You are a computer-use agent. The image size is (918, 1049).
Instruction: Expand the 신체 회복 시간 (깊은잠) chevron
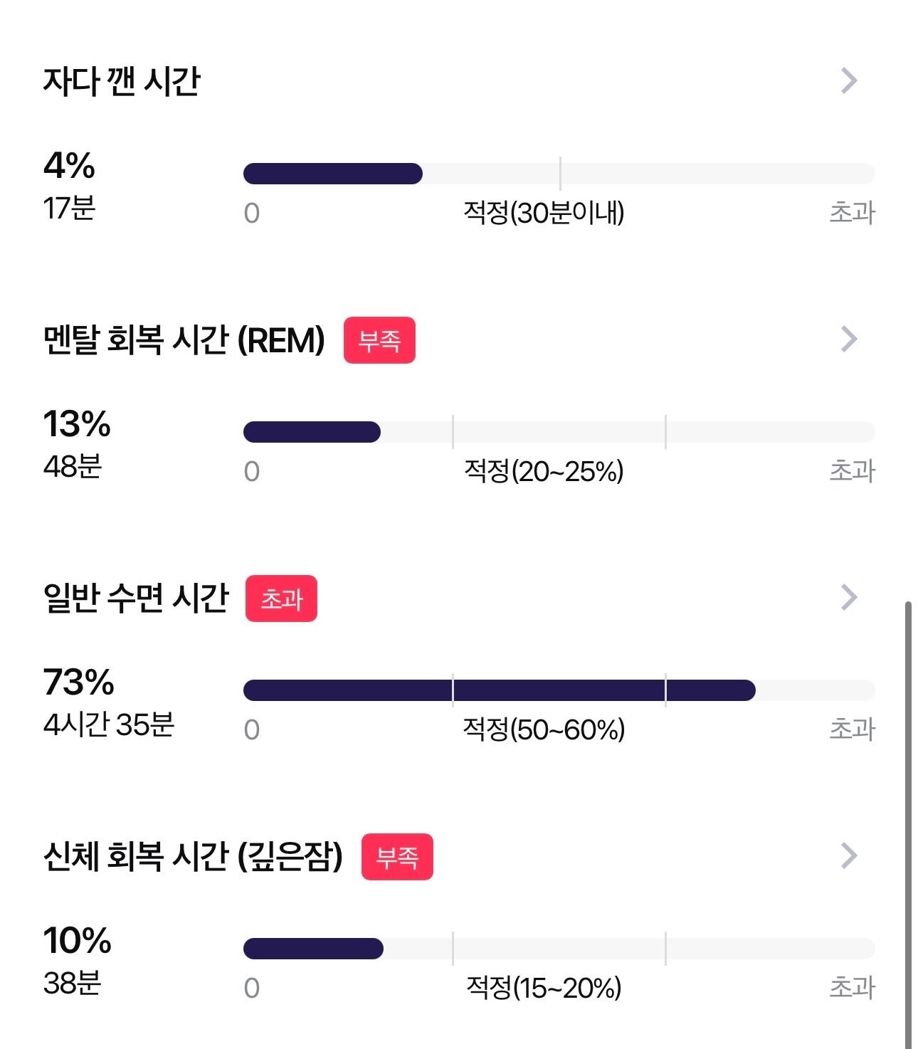[848, 855]
